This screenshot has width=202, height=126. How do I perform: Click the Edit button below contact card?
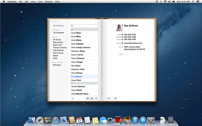(108, 98)
